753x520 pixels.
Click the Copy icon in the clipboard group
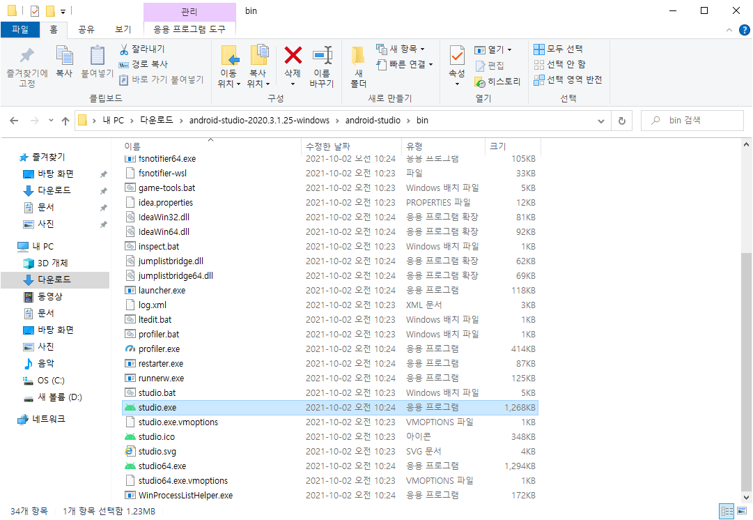[x=64, y=56]
